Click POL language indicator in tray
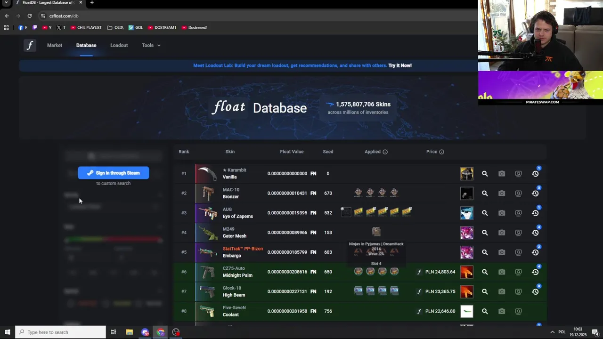This screenshot has height=339, width=603. [x=562, y=332]
